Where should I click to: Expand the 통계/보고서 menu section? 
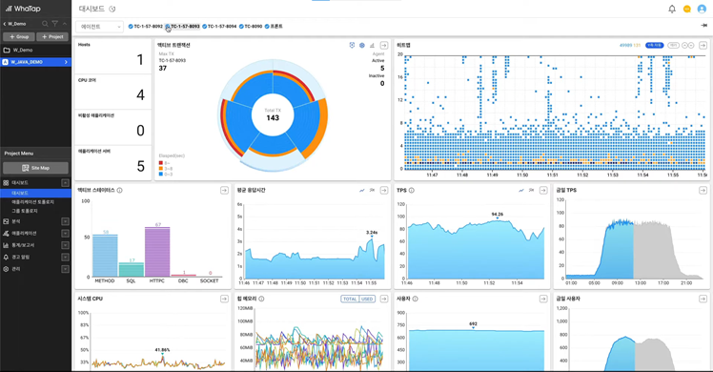point(66,245)
